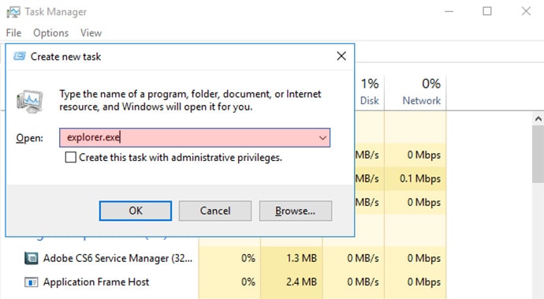The height and width of the screenshot is (299, 544).
Task: Open the Options menu
Action: click(x=51, y=33)
